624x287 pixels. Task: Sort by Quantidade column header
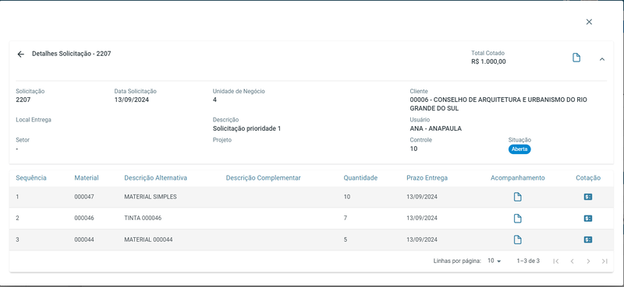[360, 178]
